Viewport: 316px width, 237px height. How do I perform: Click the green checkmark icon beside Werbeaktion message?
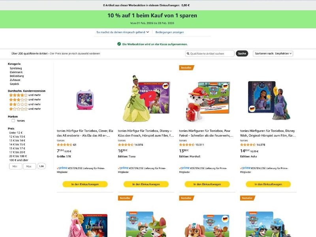119,44
